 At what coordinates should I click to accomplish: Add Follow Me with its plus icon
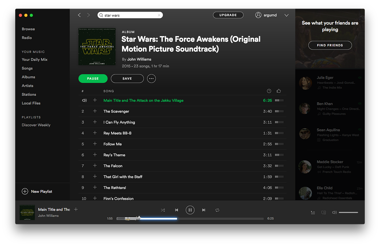tap(95, 144)
